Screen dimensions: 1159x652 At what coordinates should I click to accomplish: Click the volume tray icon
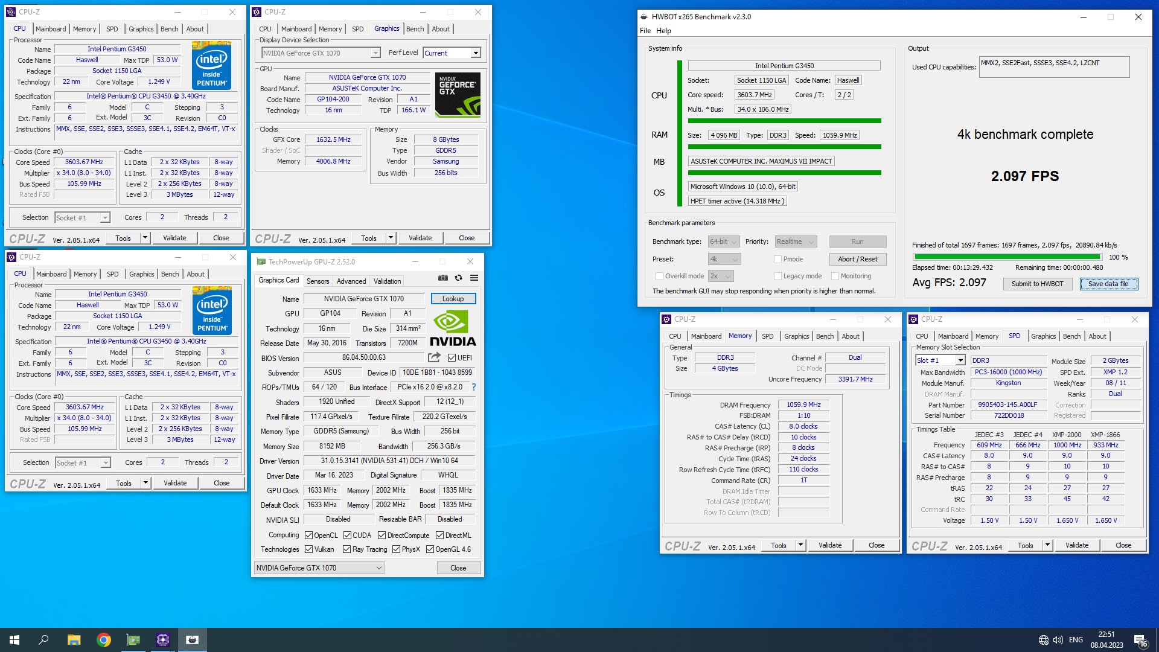(x=1058, y=640)
